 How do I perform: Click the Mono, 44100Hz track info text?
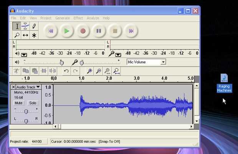[x=26, y=92]
